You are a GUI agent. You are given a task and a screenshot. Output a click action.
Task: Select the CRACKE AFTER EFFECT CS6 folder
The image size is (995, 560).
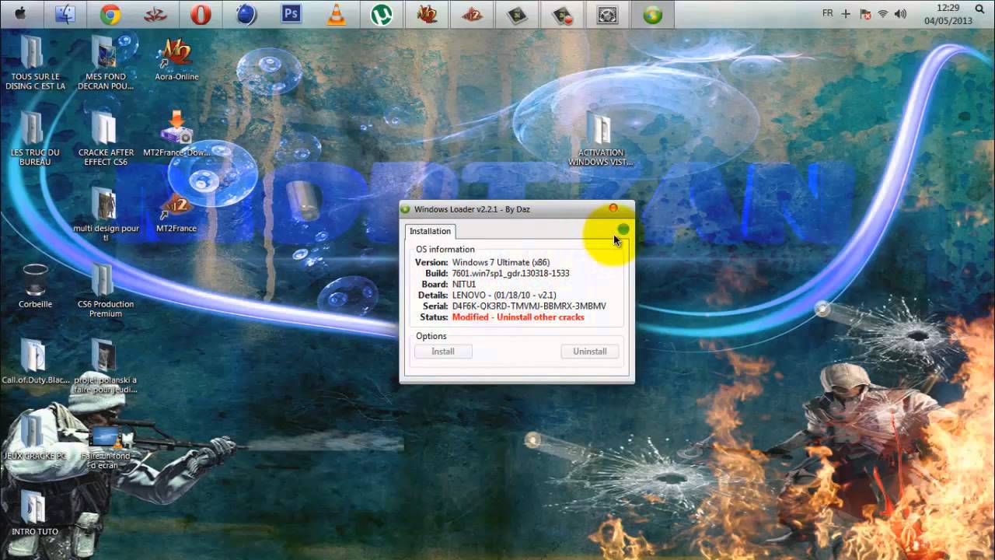coord(105,138)
